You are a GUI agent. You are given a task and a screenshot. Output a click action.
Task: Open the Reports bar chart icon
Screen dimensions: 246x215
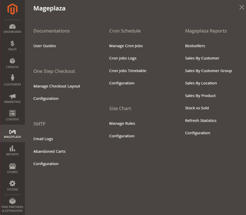click(x=12, y=148)
